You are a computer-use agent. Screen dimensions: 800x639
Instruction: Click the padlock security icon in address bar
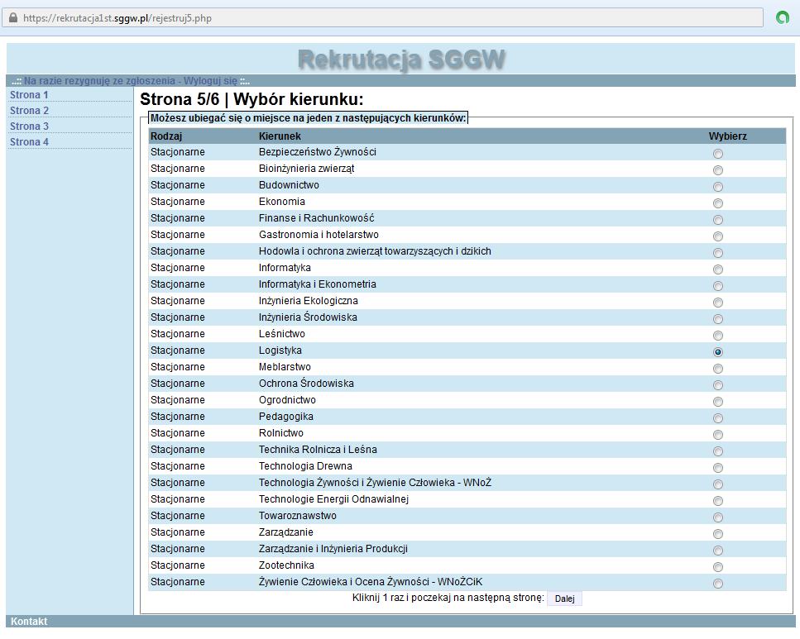tap(13, 18)
